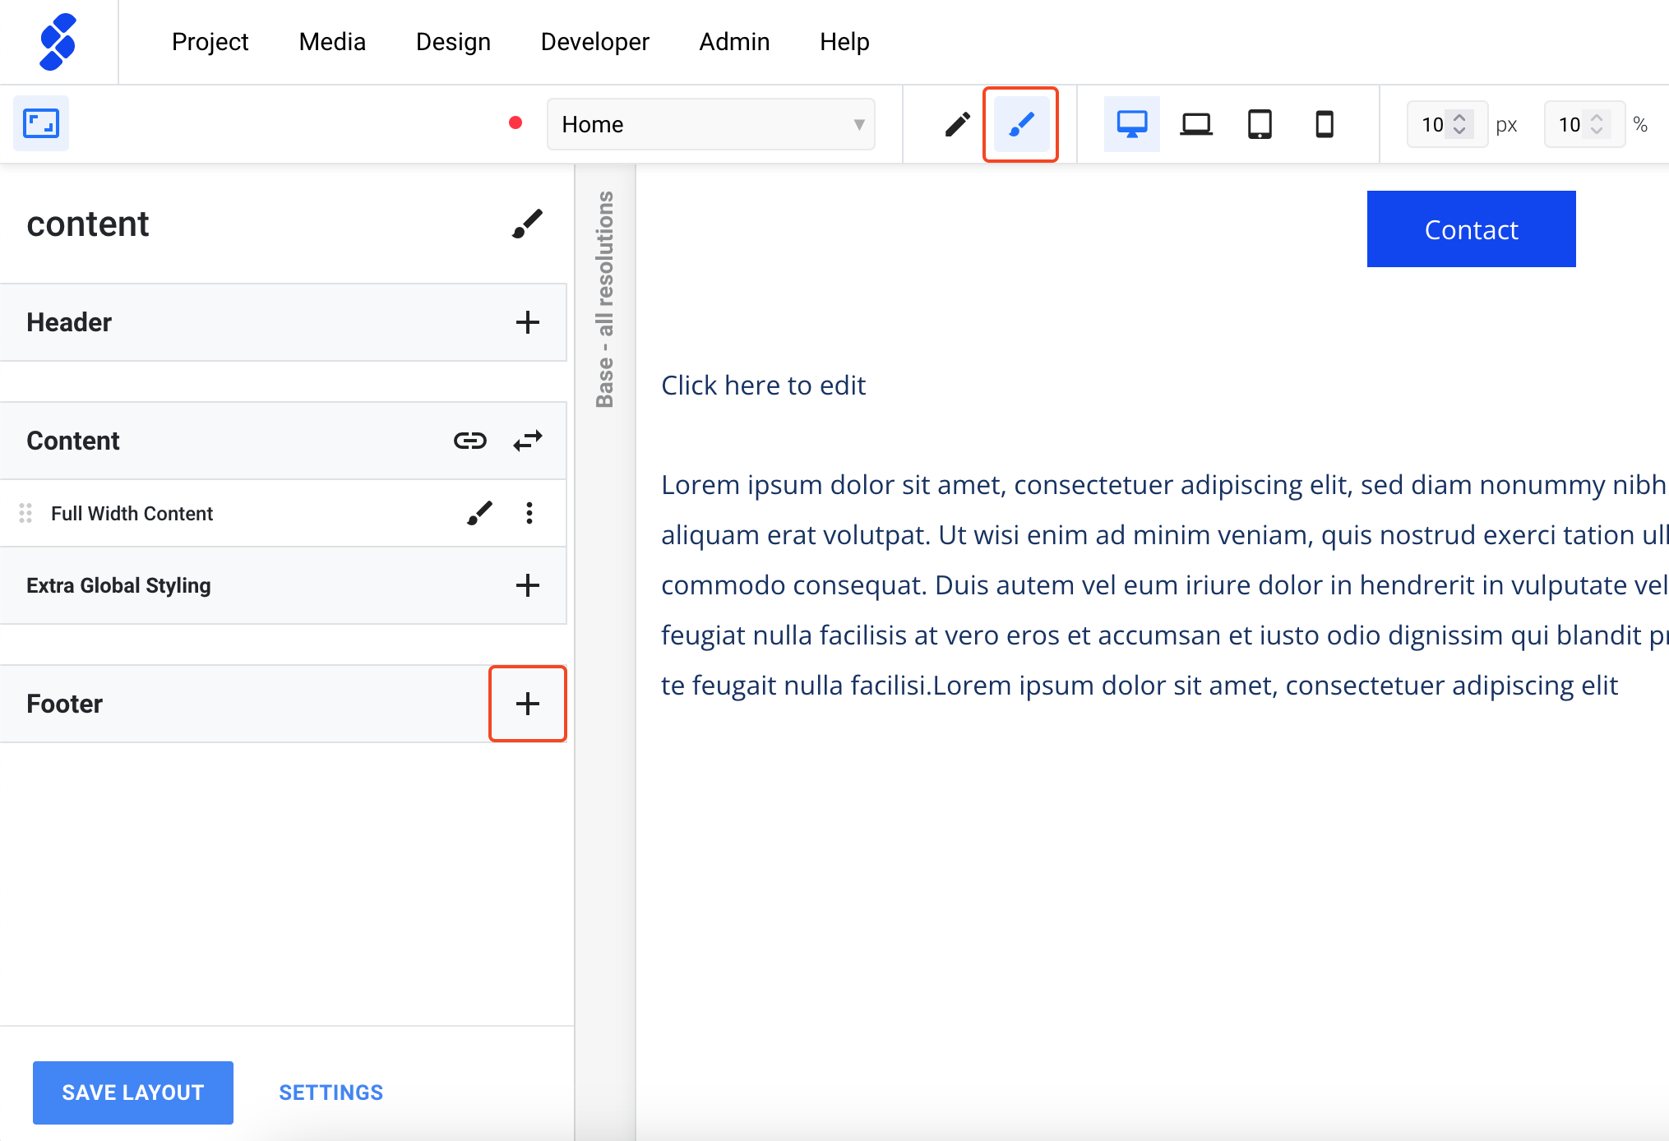Expand Header section with plus icon
This screenshot has width=1669, height=1141.
pos(528,322)
